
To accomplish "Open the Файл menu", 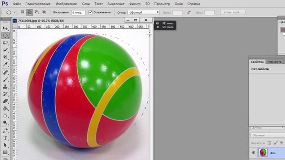I will point(17,4).
